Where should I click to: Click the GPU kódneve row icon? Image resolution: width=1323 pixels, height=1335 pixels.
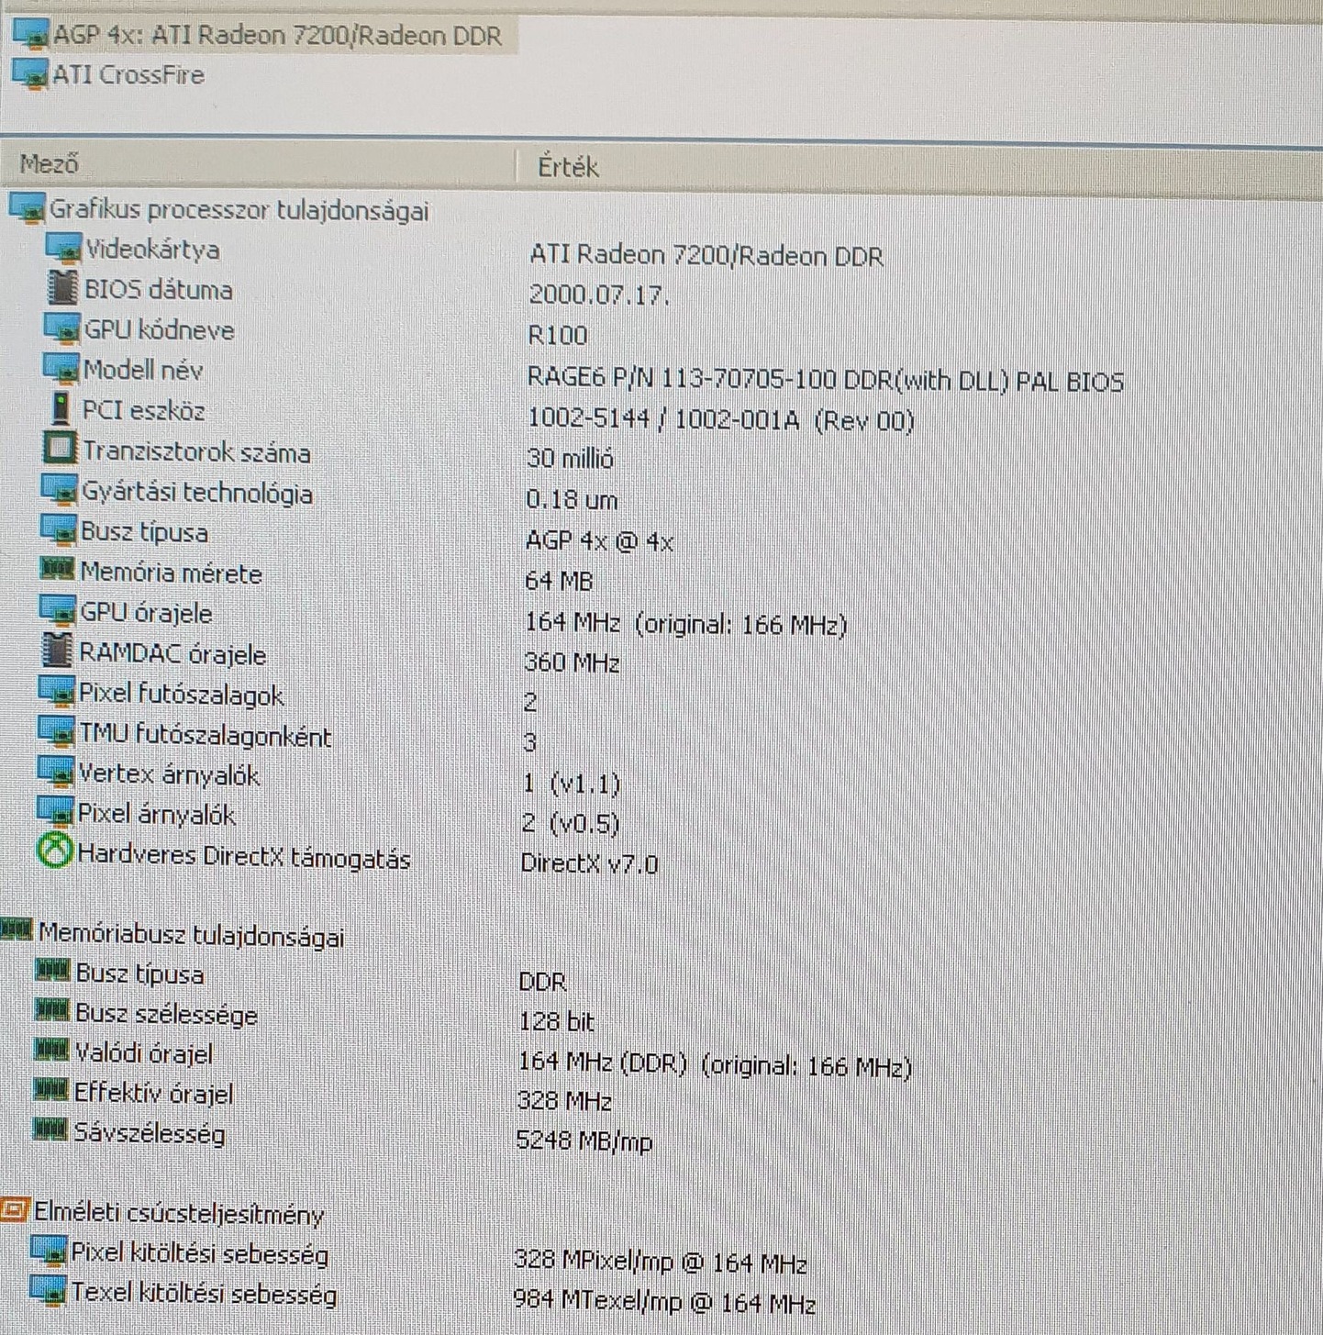click(61, 328)
